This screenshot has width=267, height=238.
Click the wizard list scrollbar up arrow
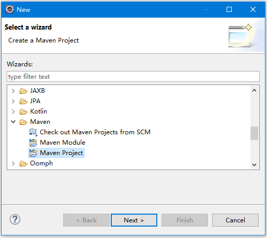254,90
